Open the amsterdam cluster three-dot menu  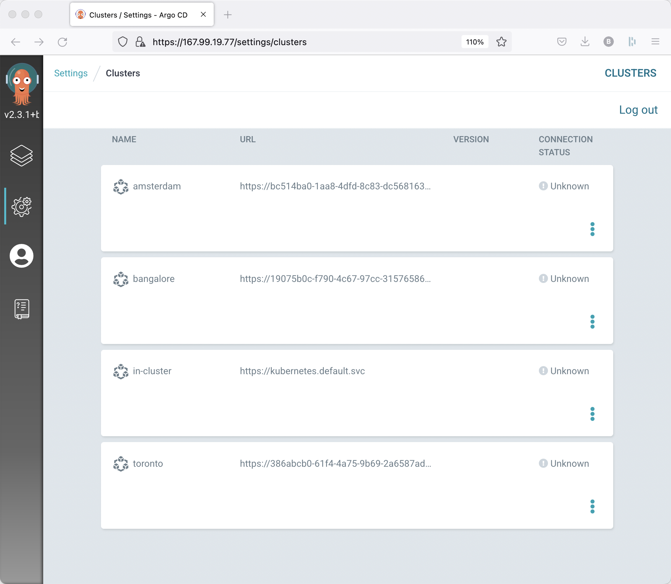point(592,229)
